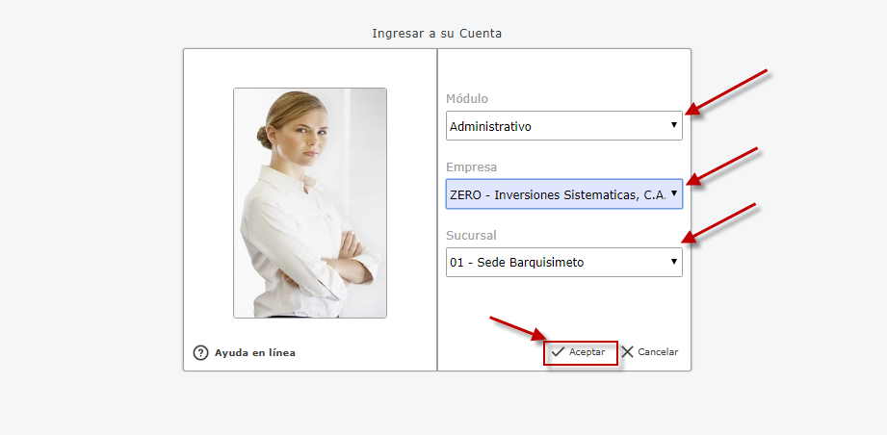
Task: Open the ZERO - Inversiones Sistematicas company field
Action: [x=557, y=194]
